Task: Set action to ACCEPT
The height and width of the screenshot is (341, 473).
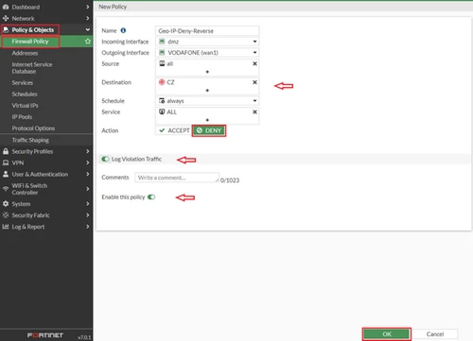Action: pyautogui.click(x=174, y=130)
